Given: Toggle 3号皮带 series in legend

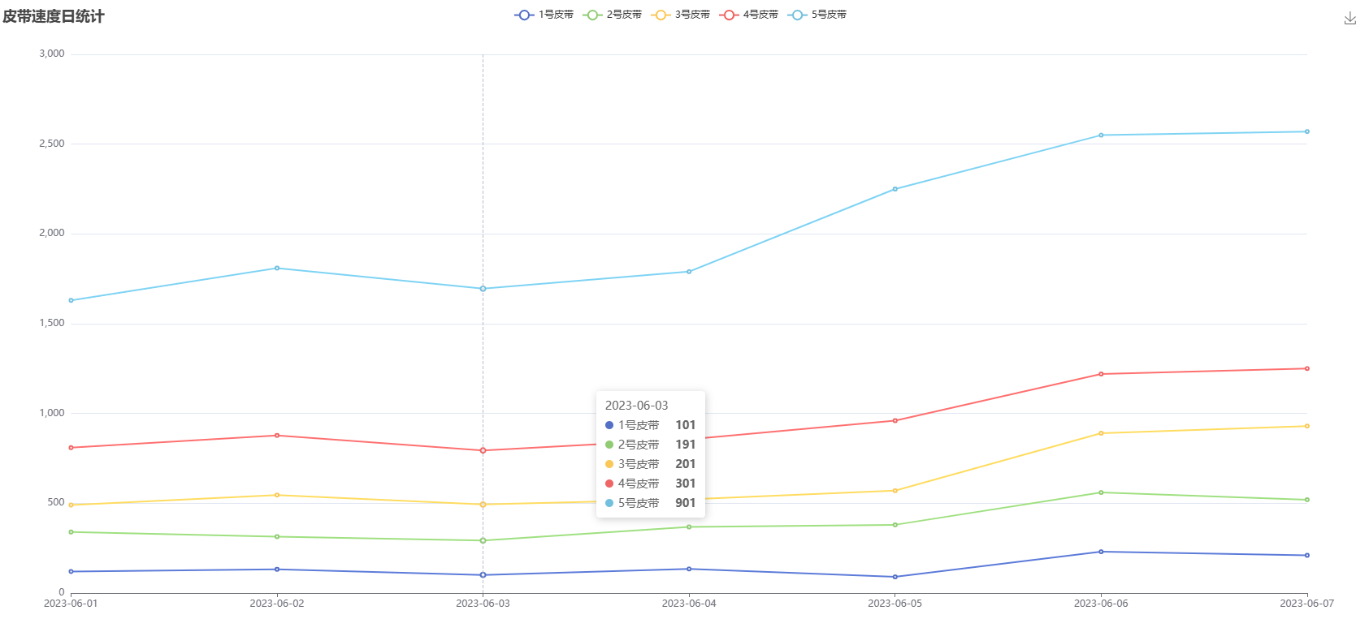Looking at the screenshot, I should (681, 15).
